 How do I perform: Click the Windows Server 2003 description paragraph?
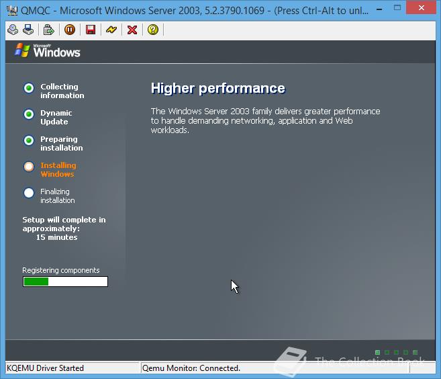coord(266,120)
